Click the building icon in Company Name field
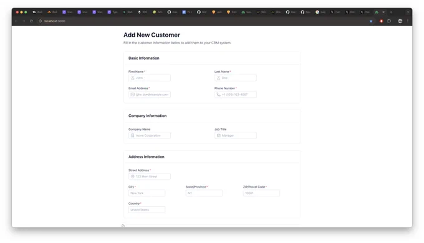This screenshot has height=243, width=424. coord(132,135)
